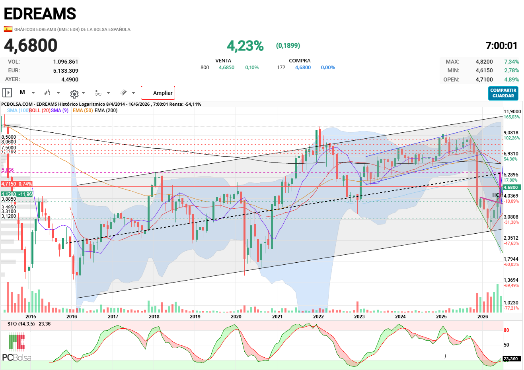Click the Ampliar button
The height and width of the screenshot is (370, 524).
coord(158,93)
